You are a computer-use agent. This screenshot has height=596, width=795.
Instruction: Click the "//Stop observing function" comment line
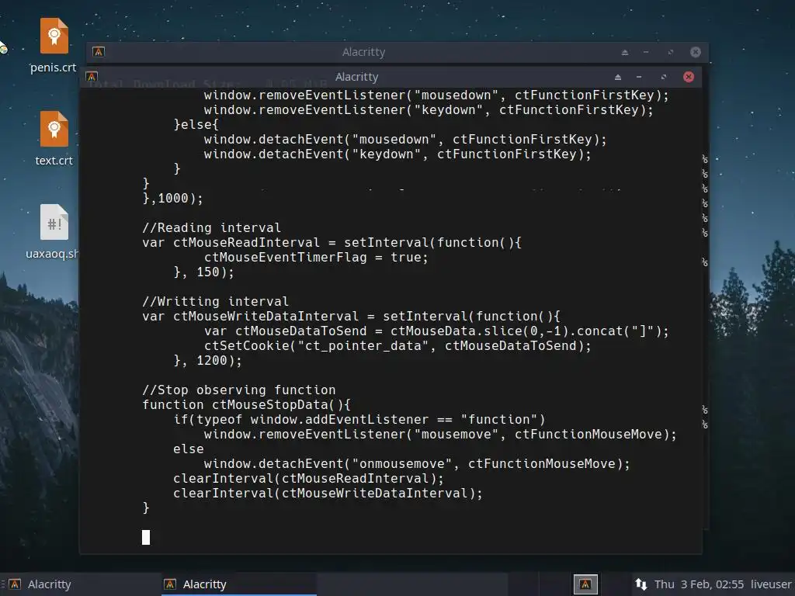click(x=239, y=390)
